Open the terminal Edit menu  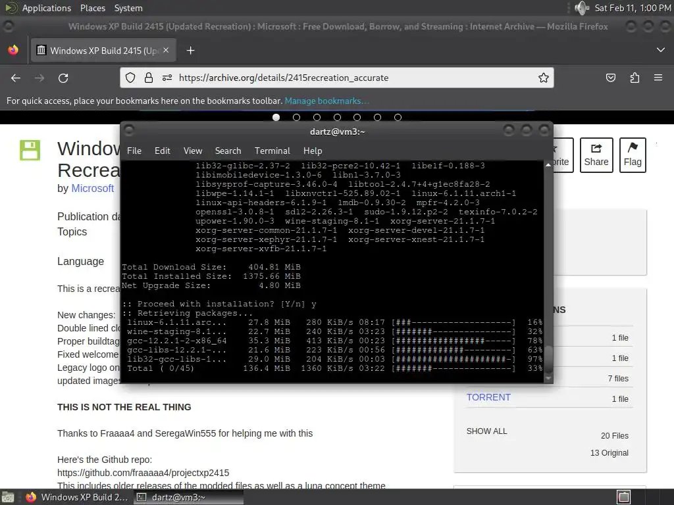click(x=162, y=151)
